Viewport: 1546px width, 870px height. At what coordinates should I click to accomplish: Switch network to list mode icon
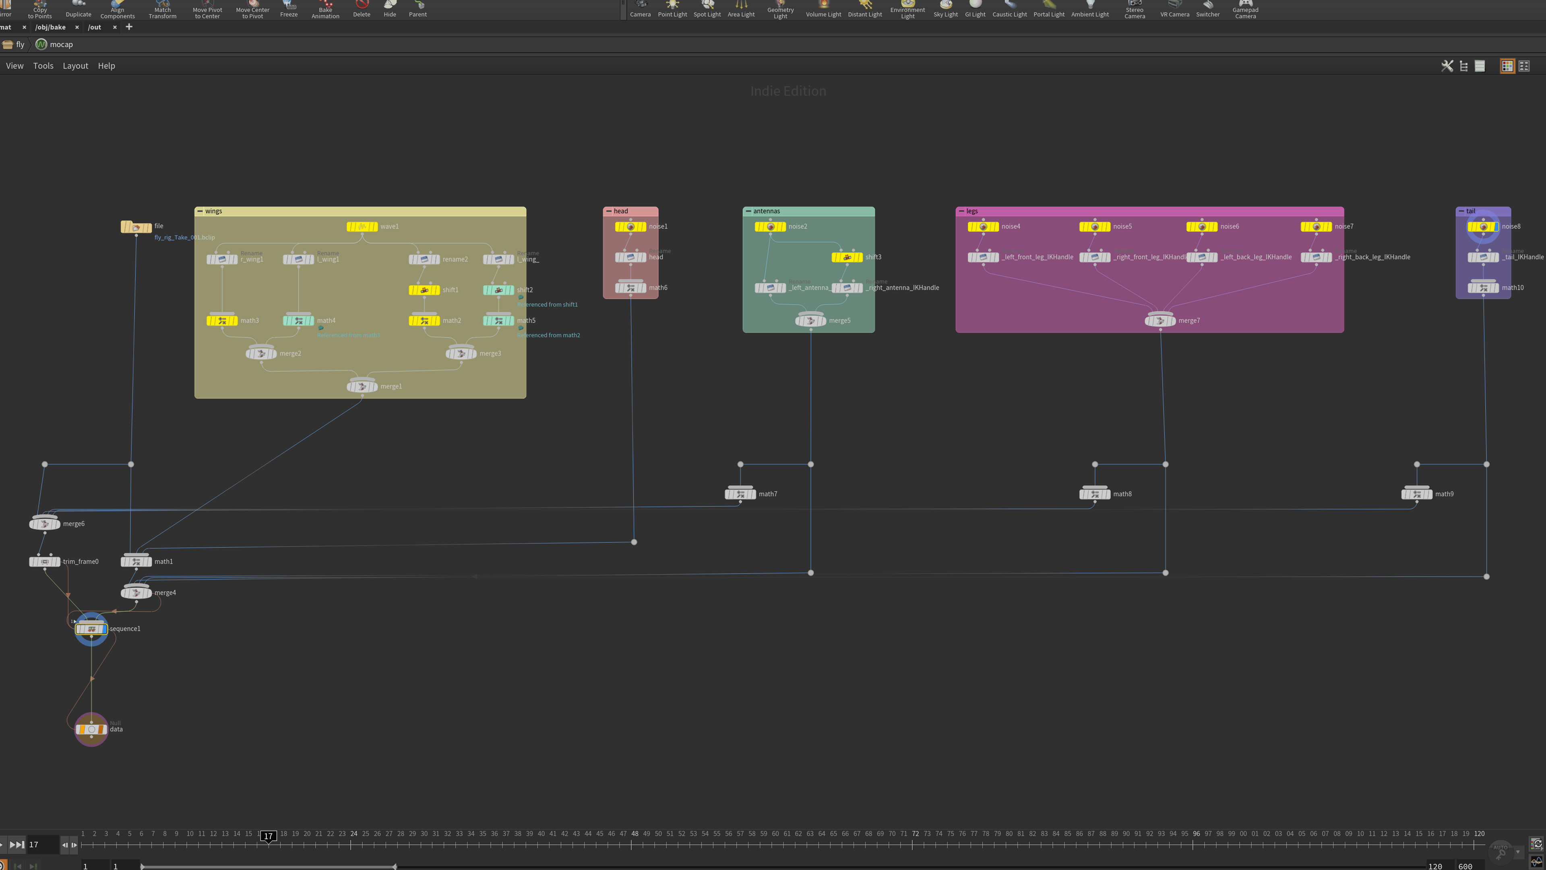coord(1480,66)
